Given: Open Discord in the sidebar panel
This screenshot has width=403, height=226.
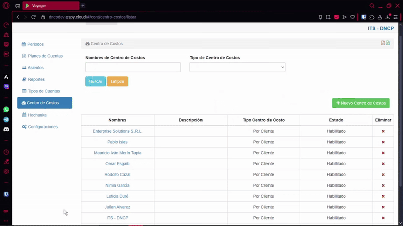Looking at the screenshot, I should click(x=6, y=129).
